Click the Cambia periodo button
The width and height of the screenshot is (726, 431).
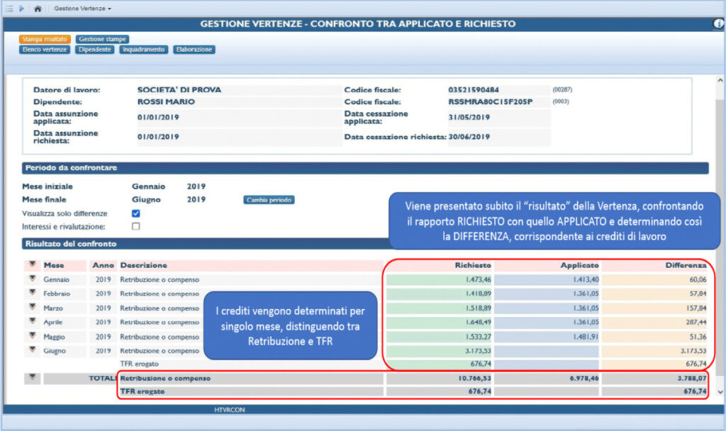269,200
